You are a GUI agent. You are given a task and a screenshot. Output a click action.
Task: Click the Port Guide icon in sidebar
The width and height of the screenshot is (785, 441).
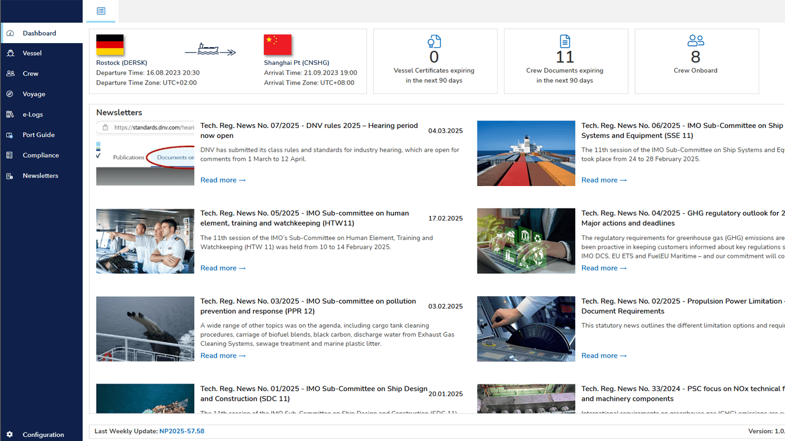tap(10, 135)
